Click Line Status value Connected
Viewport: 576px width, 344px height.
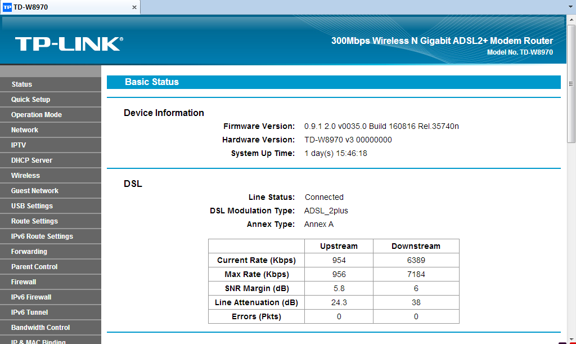point(324,198)
